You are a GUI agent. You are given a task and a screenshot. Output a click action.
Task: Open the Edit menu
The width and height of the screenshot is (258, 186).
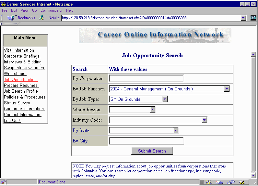click(x=14, y=10)
